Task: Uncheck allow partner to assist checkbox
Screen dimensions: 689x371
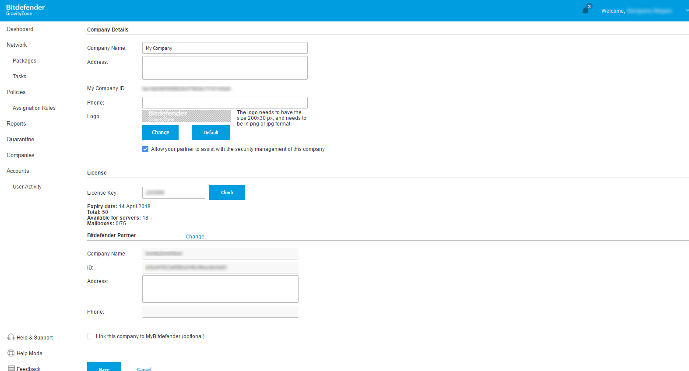Action: [145, 149]
